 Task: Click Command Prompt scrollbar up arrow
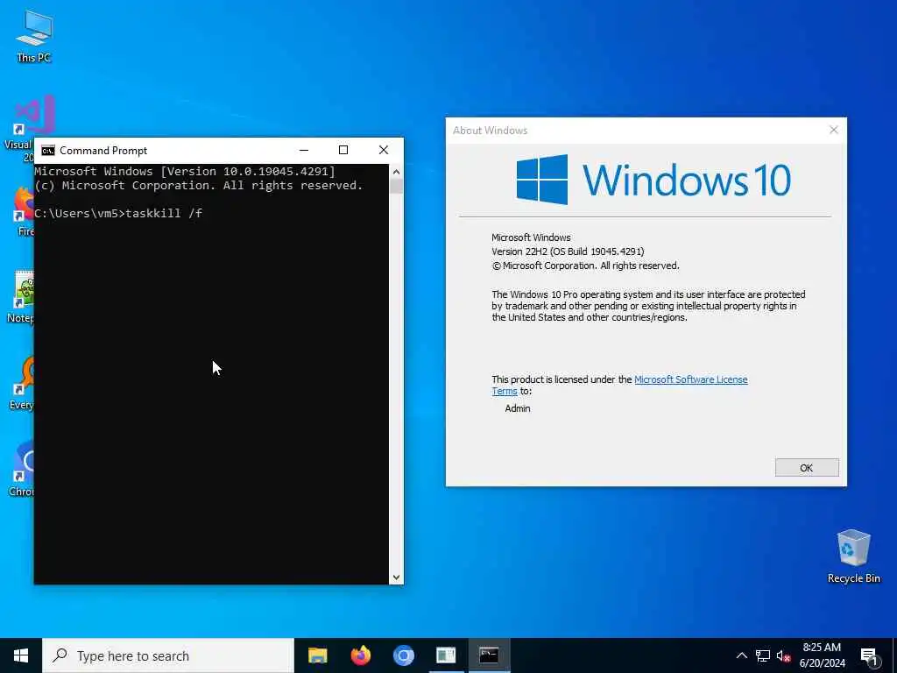pyautogui.click(x=396, y=171)
